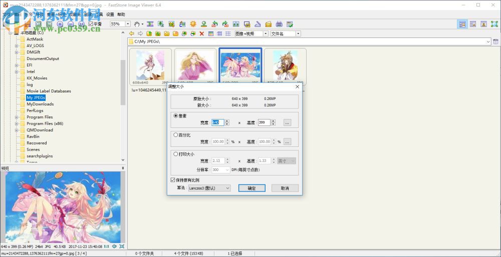Select the Recovered folder in tree
501x257 pixels.
(x=37, y=143)
